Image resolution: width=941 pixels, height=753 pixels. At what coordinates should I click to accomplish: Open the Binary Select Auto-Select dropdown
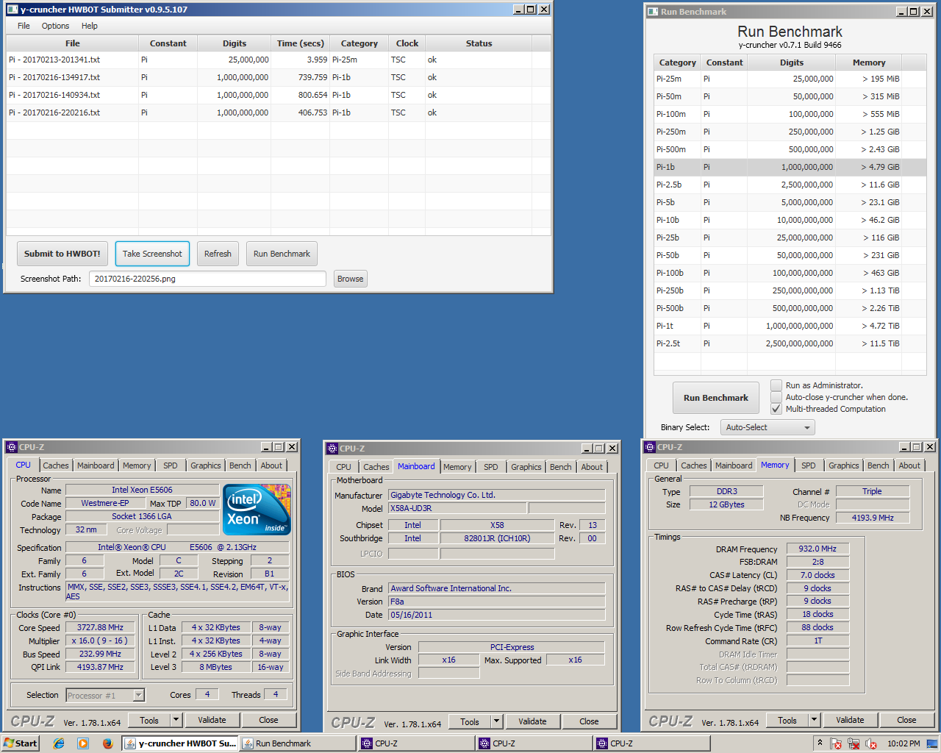coord(768,427)
